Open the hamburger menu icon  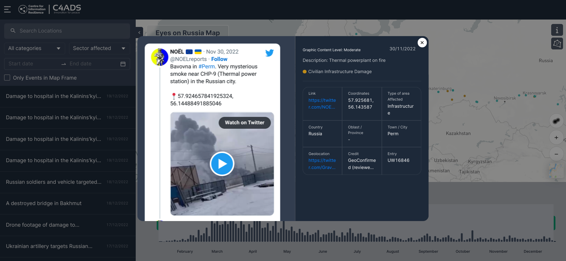pos(7,9)
